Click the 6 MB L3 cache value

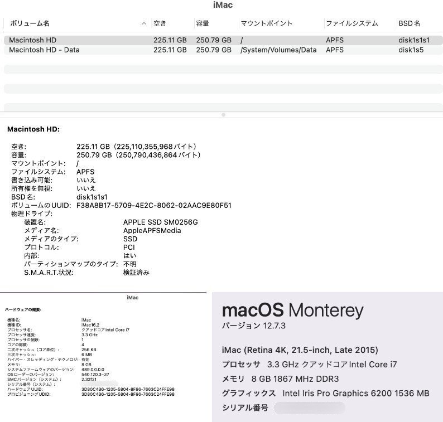86,355
